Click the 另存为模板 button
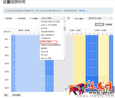 point(16,95)
